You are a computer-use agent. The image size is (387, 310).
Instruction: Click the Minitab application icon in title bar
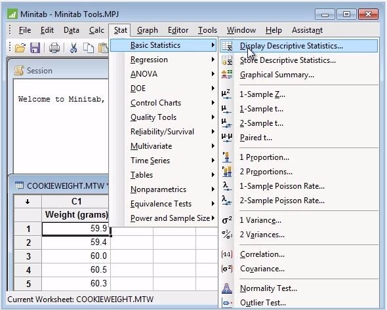pyautogui.click(x=12, y=14)
